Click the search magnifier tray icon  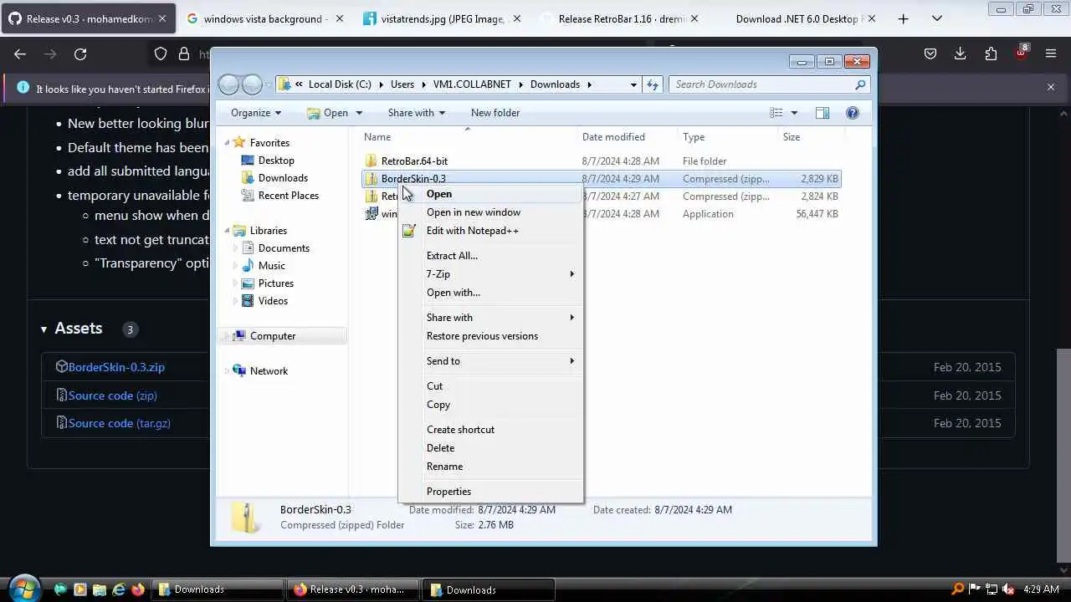tap(958, 589)
